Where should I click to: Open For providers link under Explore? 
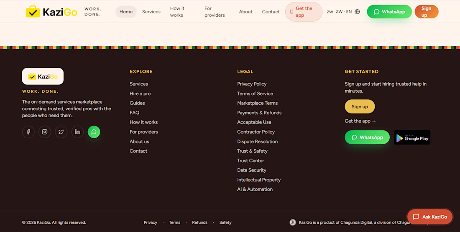(144, 132)
